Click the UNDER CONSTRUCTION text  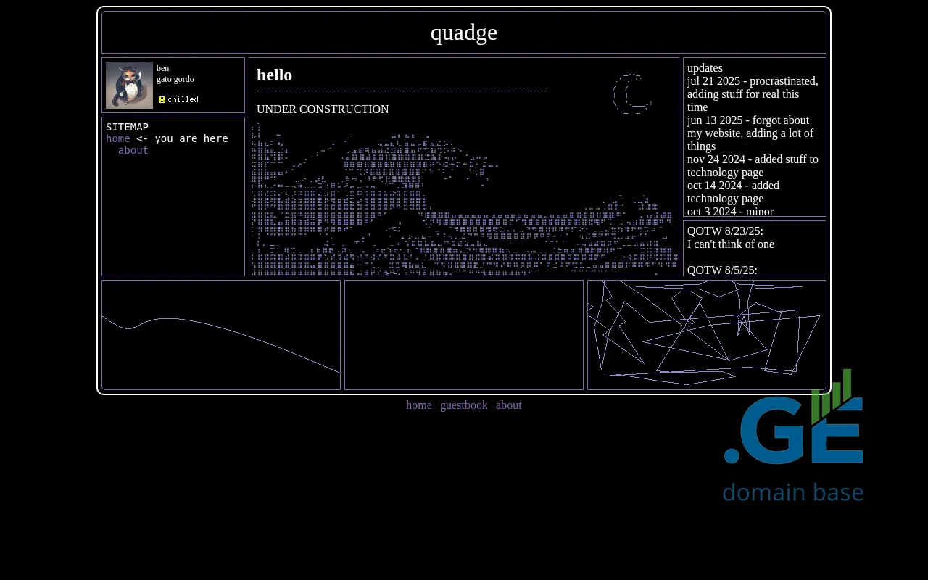(323, 109)
